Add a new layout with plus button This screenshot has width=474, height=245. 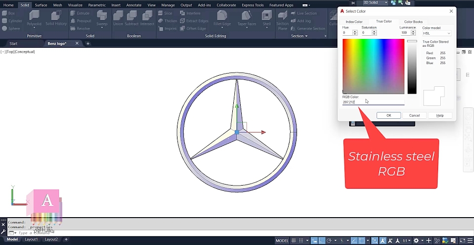click(x=66, y=239)
